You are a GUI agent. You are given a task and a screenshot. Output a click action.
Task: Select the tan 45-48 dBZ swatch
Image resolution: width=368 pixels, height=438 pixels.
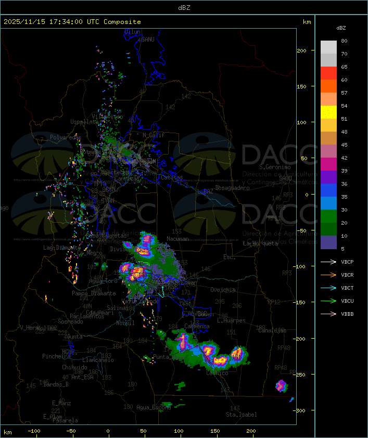328,138
